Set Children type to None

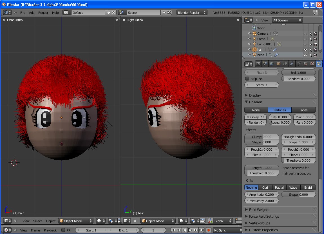tap(256, 110)
